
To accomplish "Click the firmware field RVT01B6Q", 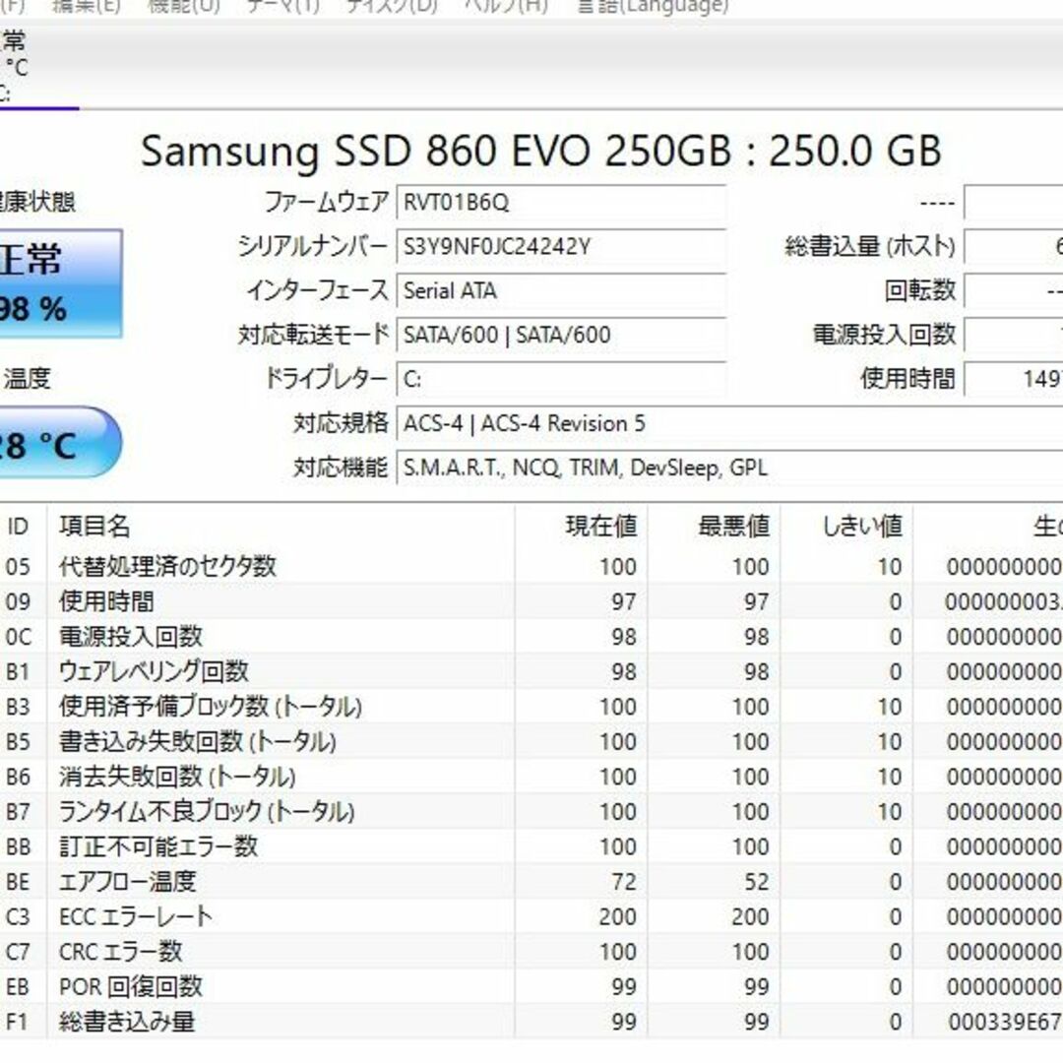I will (x=561, y=202).
